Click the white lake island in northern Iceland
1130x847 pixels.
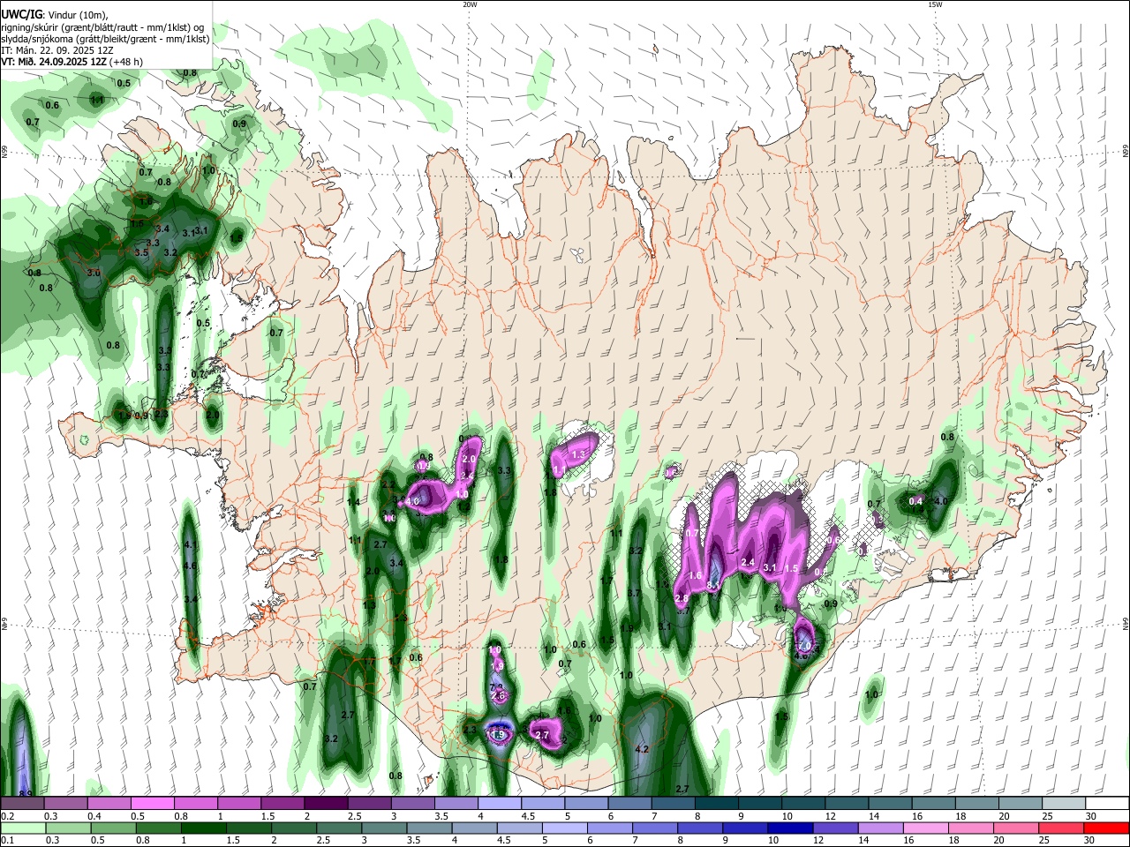(x=578, y=254)
